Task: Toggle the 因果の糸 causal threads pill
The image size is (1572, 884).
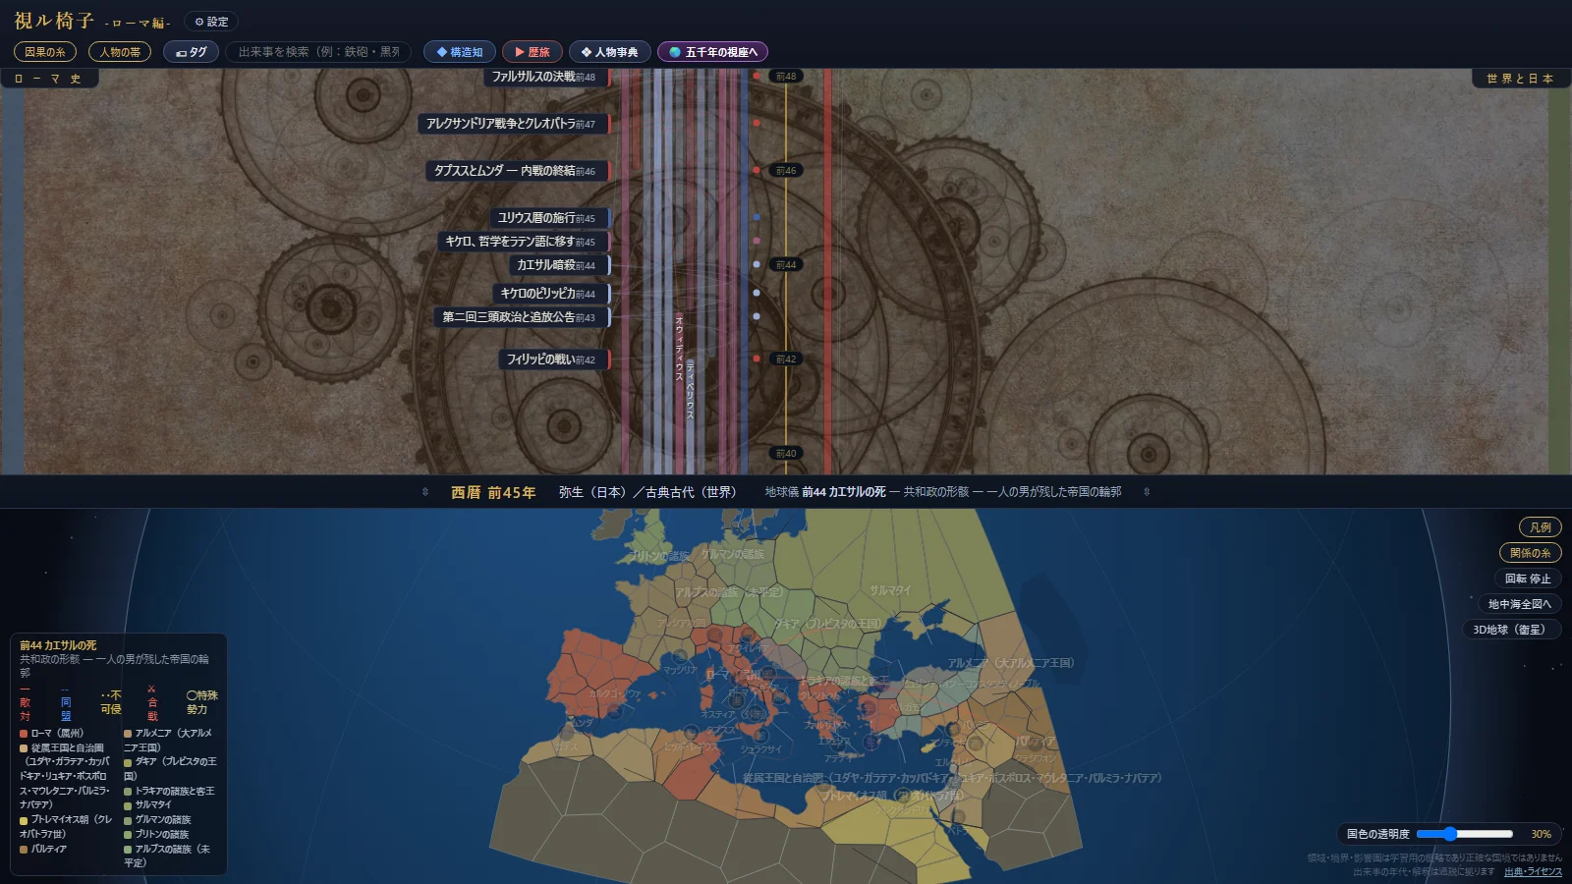Action: coord(45,52)
